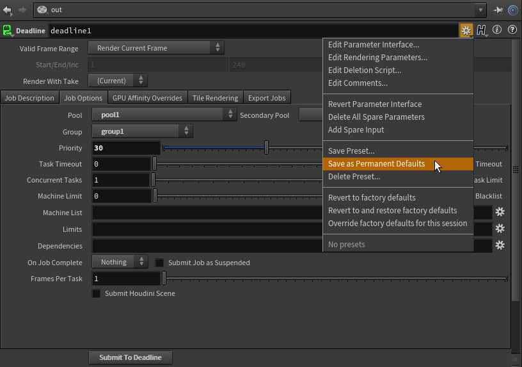Viewport: 522px width, 367px height.
Task: Open the question mark help icon
Action: tap(512, 30)
